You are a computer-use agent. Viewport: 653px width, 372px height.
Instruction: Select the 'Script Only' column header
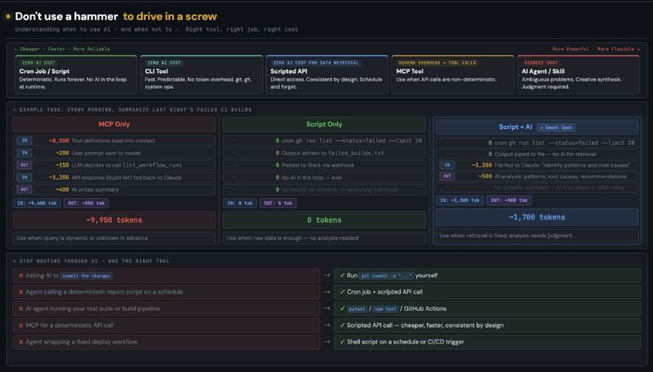click(324, 125)
